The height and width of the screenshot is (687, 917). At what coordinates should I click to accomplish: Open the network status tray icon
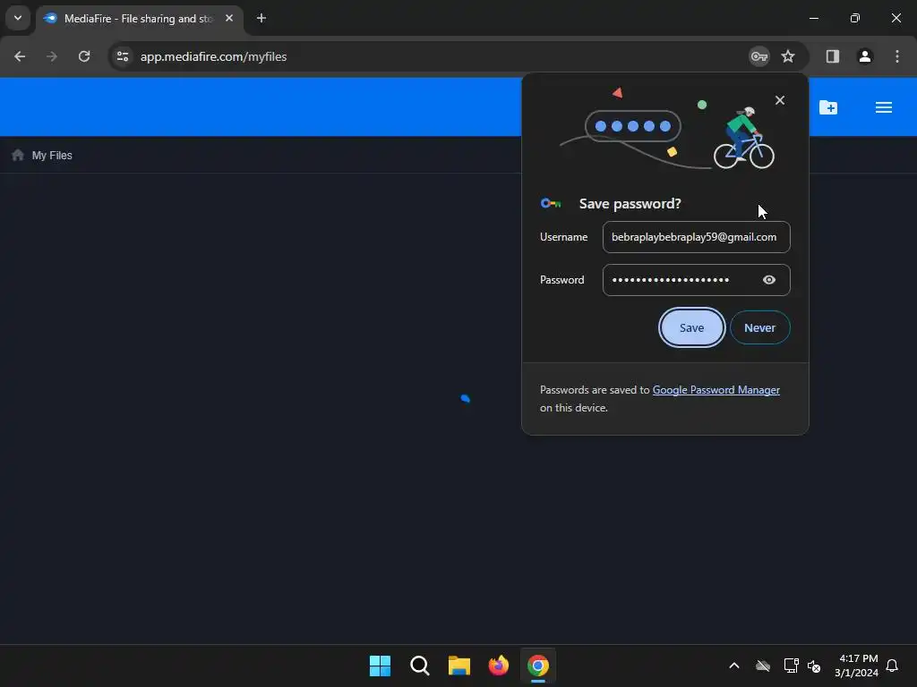pos(791,666)
